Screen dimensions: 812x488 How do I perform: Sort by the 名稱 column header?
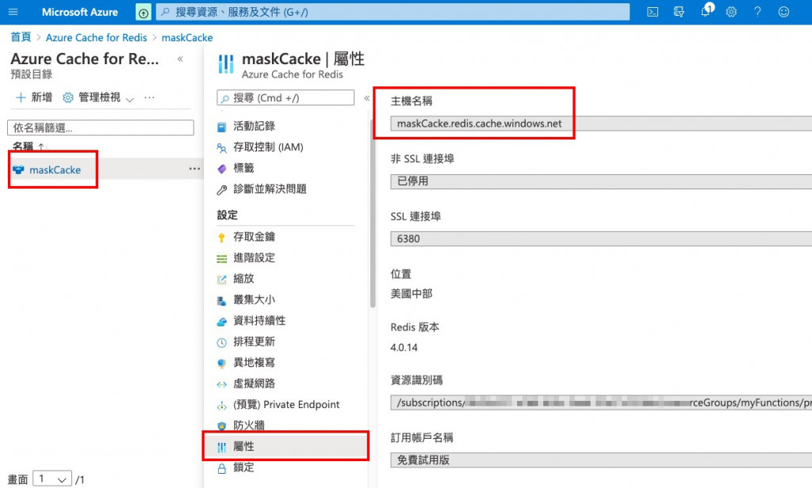29,147
